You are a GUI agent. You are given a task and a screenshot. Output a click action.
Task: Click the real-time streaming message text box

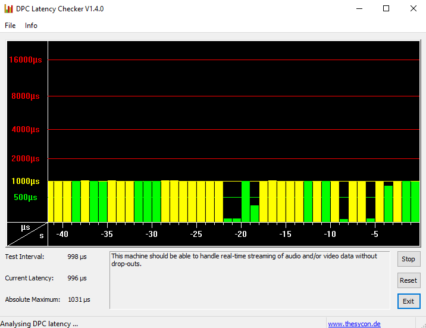pos(250,280)
